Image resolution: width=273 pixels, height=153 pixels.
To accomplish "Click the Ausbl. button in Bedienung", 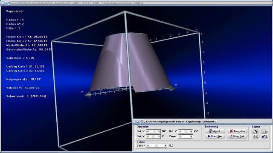I will coord(215,131).
